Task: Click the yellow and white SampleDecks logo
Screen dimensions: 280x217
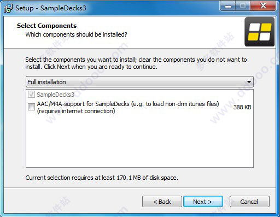Action: [x=259, y=32]
